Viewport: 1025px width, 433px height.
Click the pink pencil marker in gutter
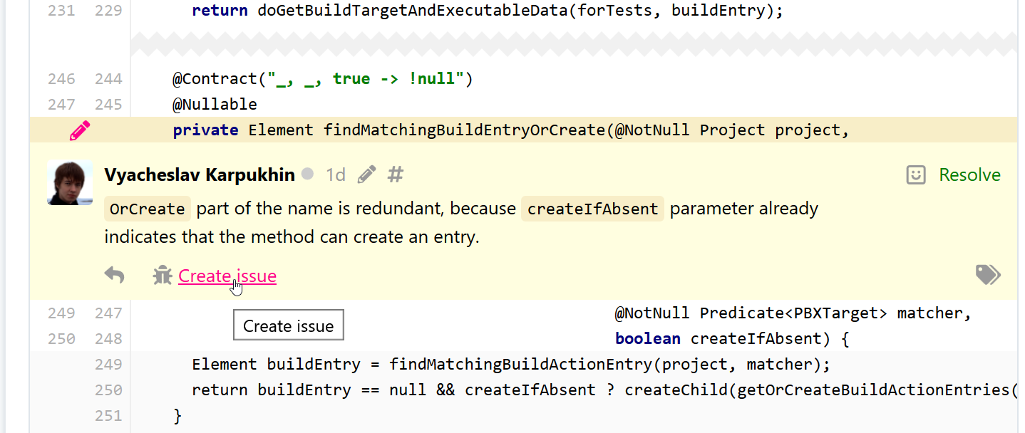pyautogui.click(x=80, y=130)
